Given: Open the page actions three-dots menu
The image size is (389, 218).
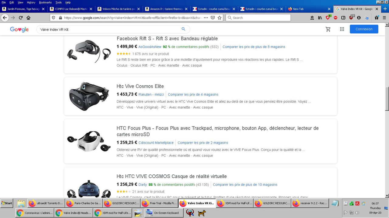Looking at the screenshot, I should (x=206, y=18).
